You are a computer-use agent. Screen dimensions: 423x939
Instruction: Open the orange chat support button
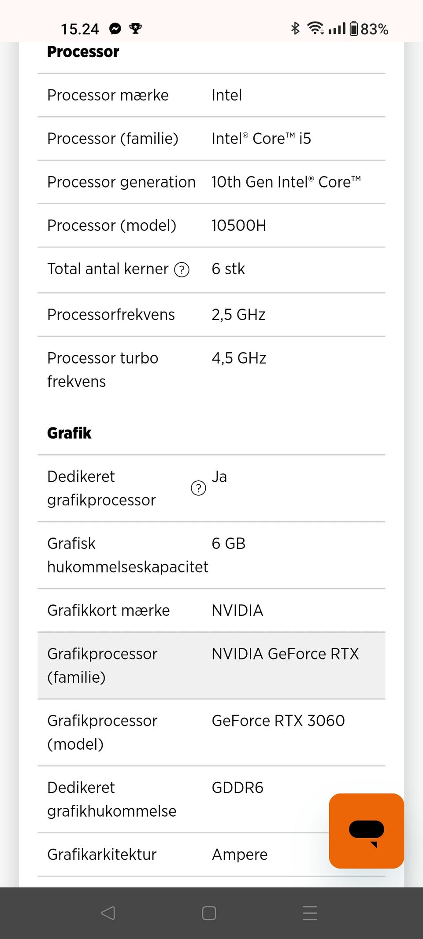(x=366, y=831)
